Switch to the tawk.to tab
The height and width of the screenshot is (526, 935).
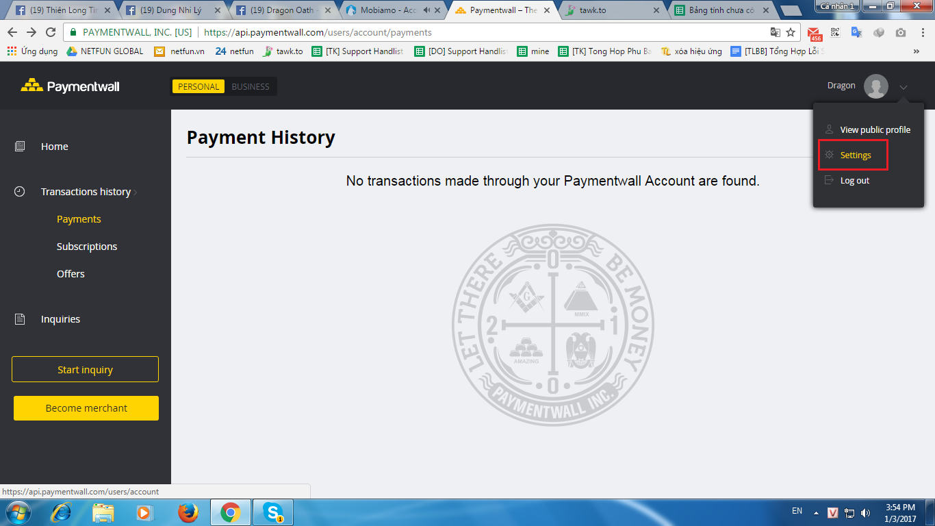tap(611, 10)
